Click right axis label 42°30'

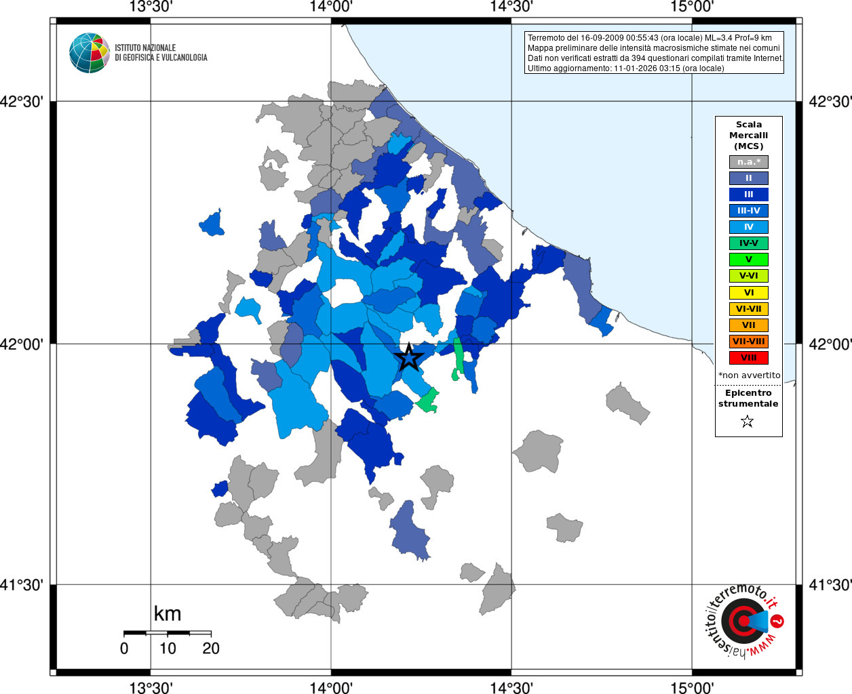[x=830, y=102]
